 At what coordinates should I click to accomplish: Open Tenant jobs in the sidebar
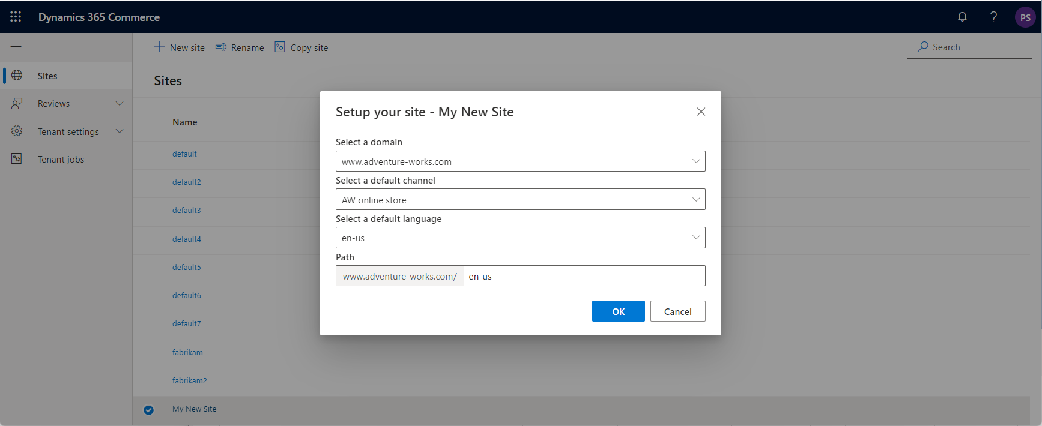pyautogui.click(x=66, y=159)
